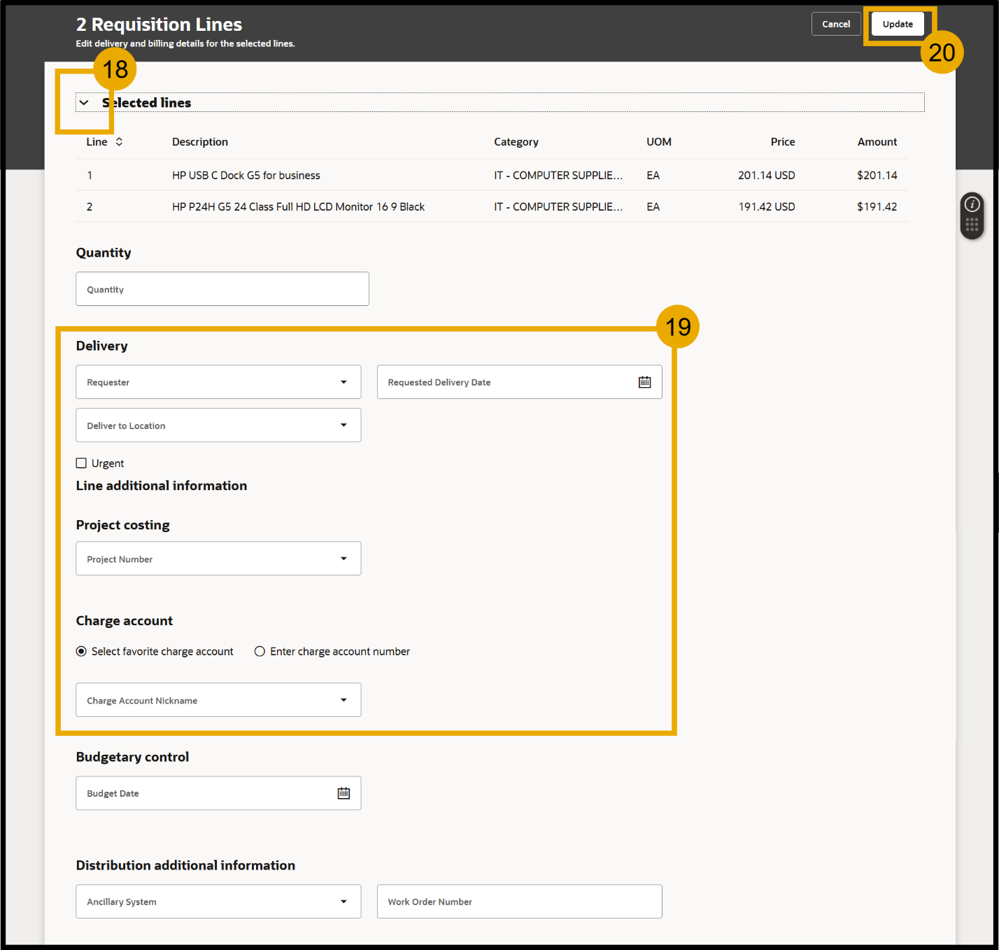Open the floating info assistance widget
This screenshot has width=999, height=950.
coord(972,204)
